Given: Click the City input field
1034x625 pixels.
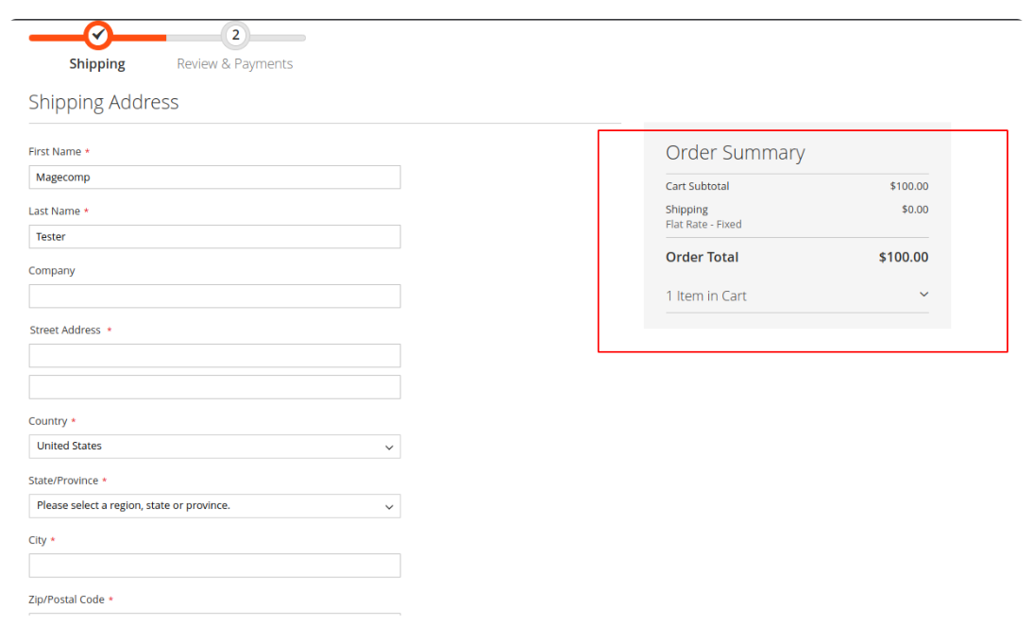Looking at the screenshot, I should tap(214, 566).
